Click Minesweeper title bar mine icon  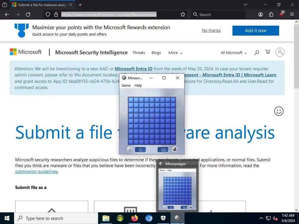click(124, 78)
